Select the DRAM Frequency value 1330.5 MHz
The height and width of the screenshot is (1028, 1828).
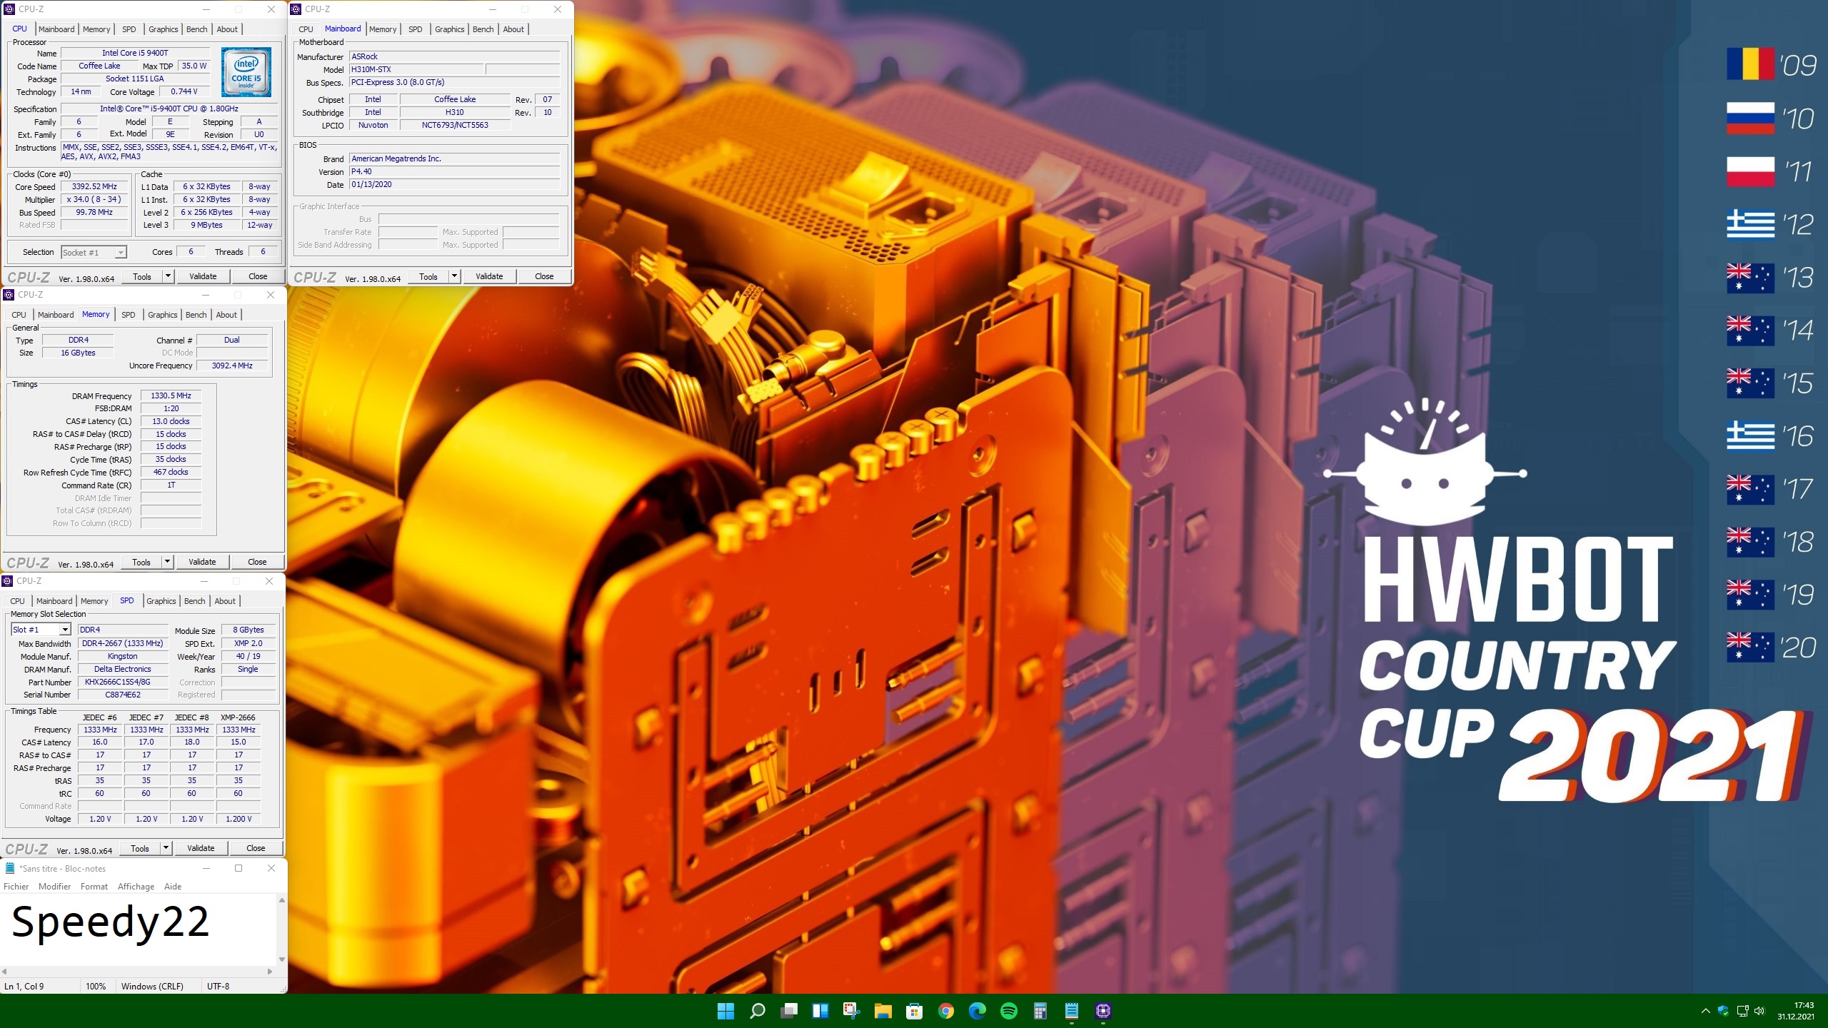click(171, 396)
